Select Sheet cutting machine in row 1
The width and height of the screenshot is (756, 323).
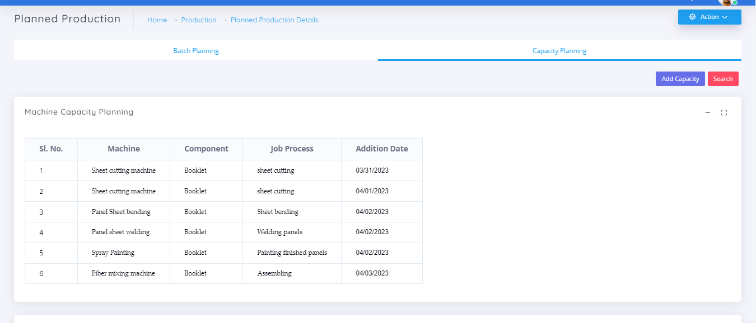(124, 170)
